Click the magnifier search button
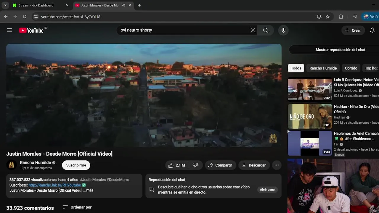This screenshot has width=379, height=213. (266, 30)
